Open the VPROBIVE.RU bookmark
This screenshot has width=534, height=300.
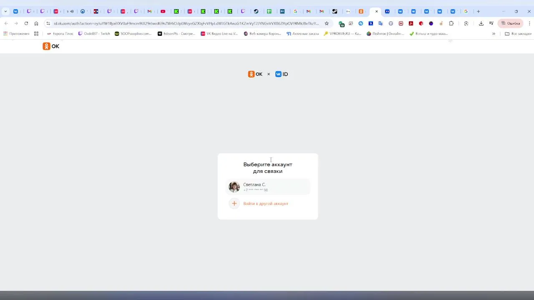(x=343, y=34)
